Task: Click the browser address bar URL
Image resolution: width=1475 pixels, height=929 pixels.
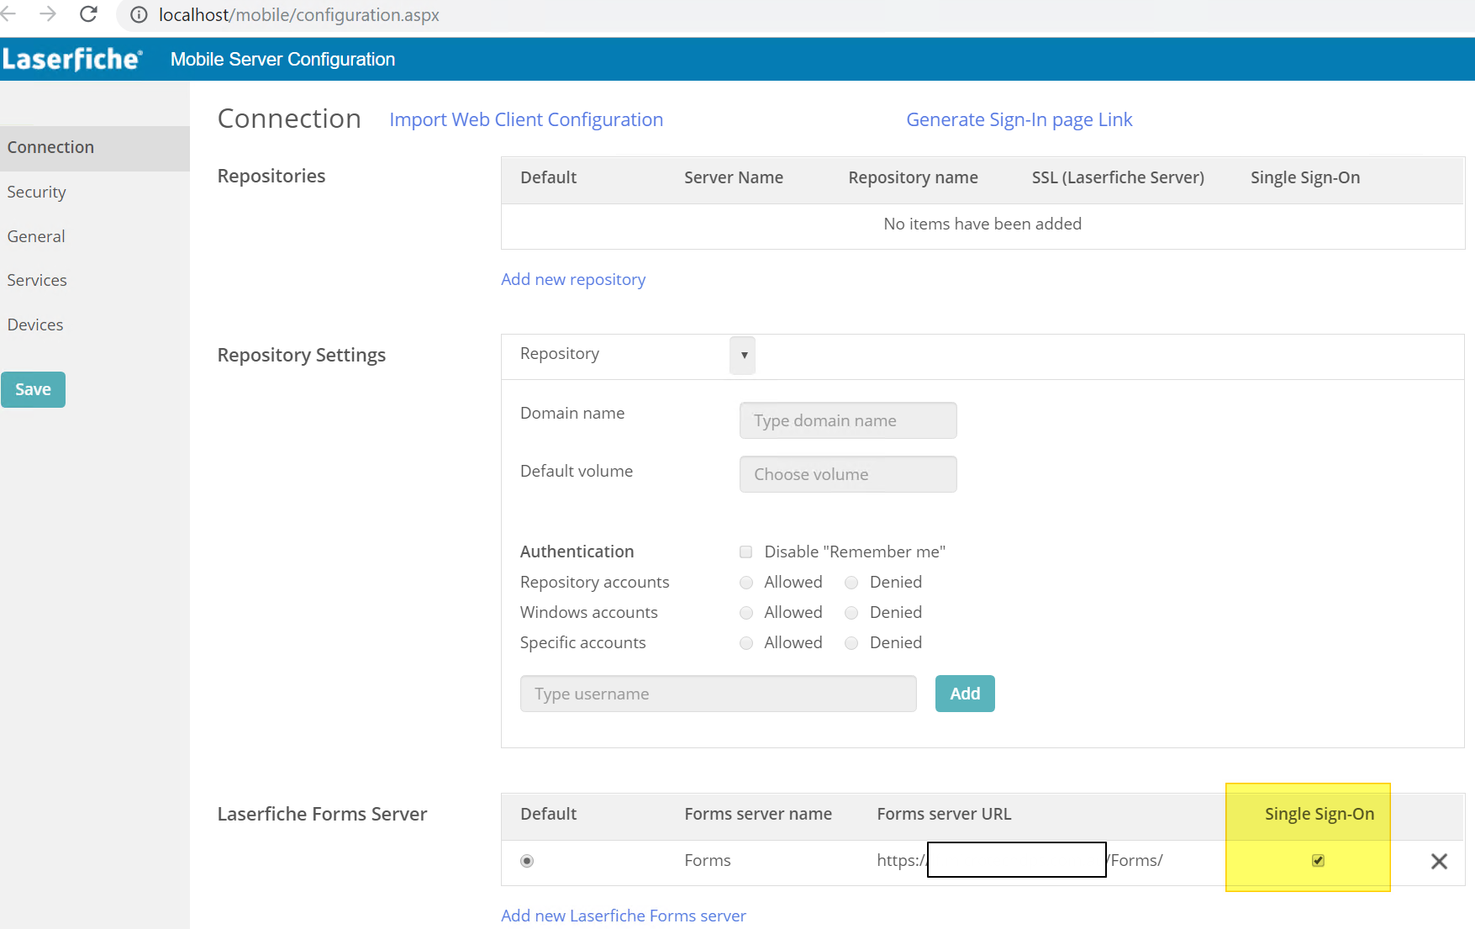Action: pyautogui.click(x=299, y=15)
